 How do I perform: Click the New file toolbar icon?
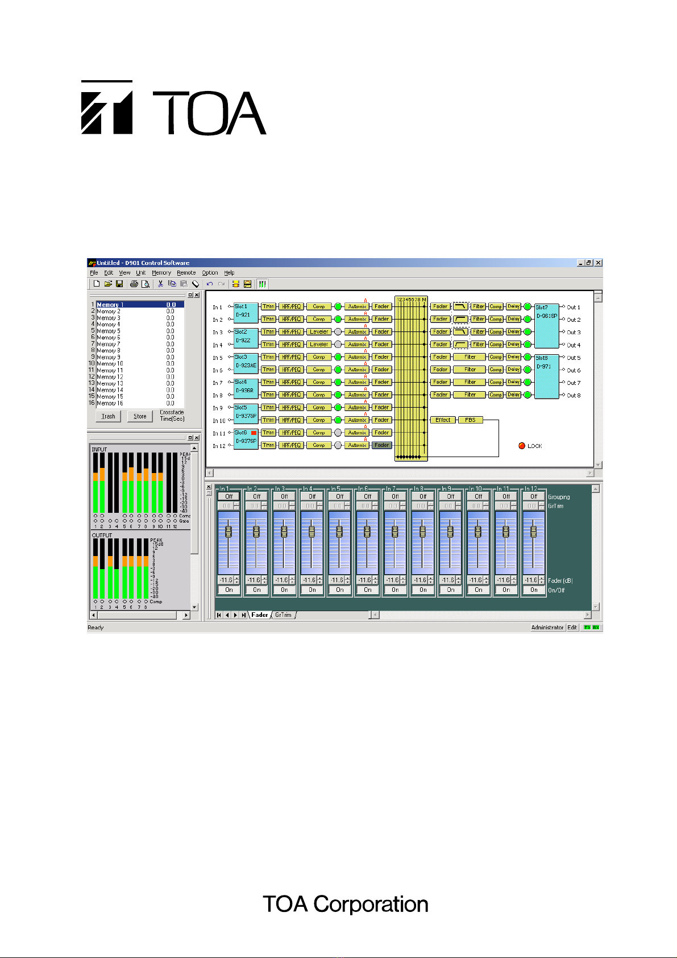pos(97,284)
